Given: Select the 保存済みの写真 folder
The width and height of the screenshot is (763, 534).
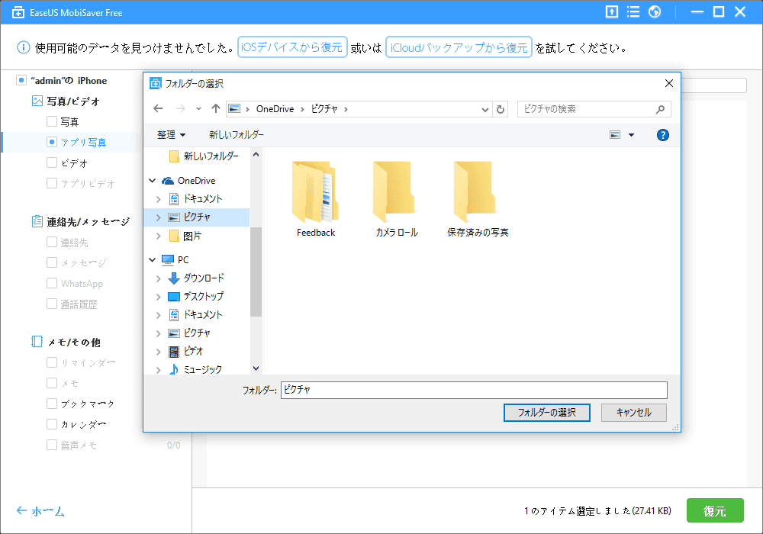Looking at the screenshot, I should 478,199.
